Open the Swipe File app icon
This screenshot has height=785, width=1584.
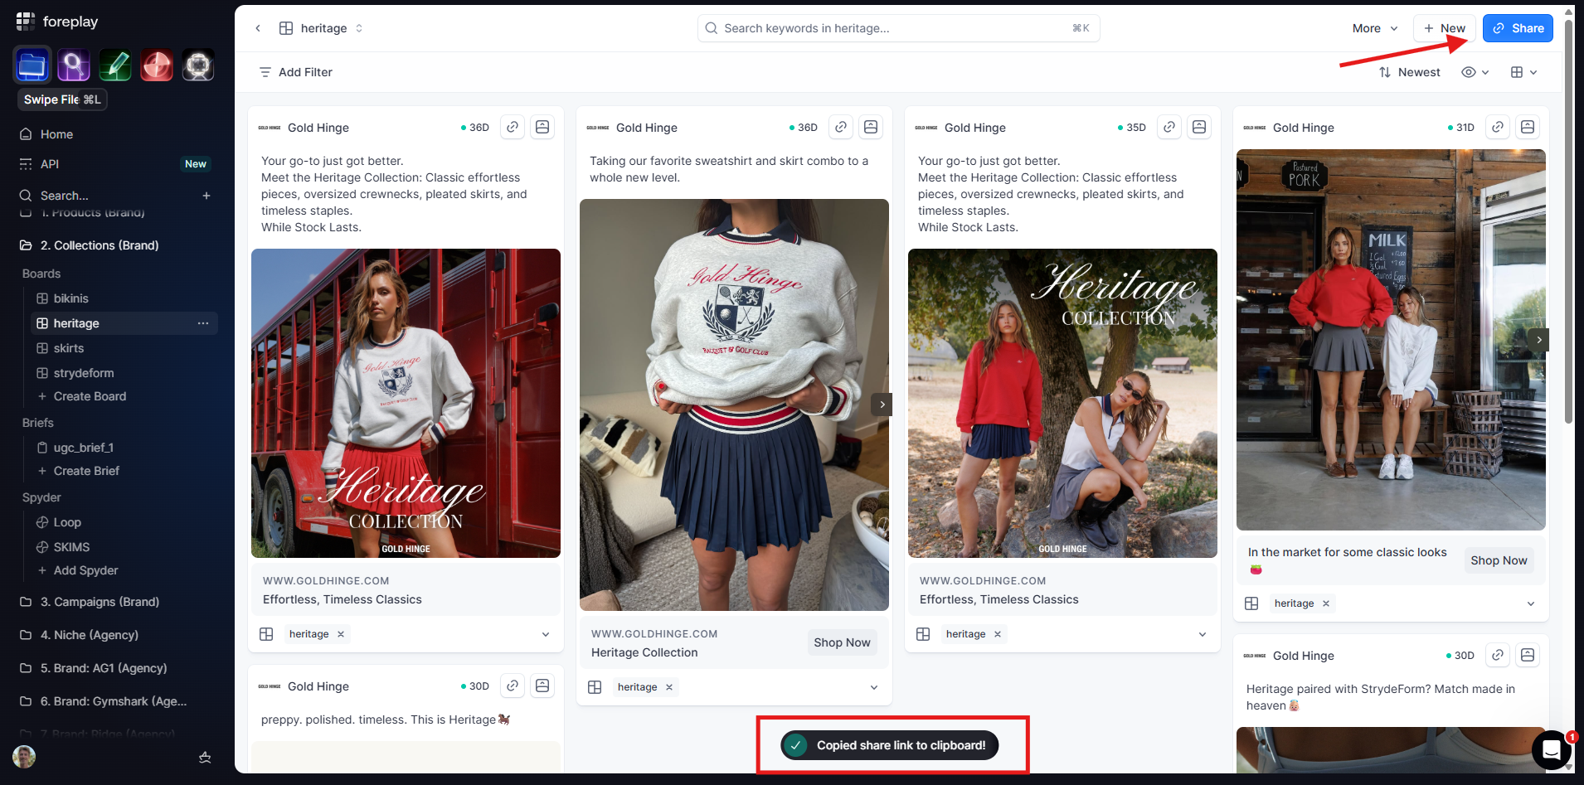(32, 65)
